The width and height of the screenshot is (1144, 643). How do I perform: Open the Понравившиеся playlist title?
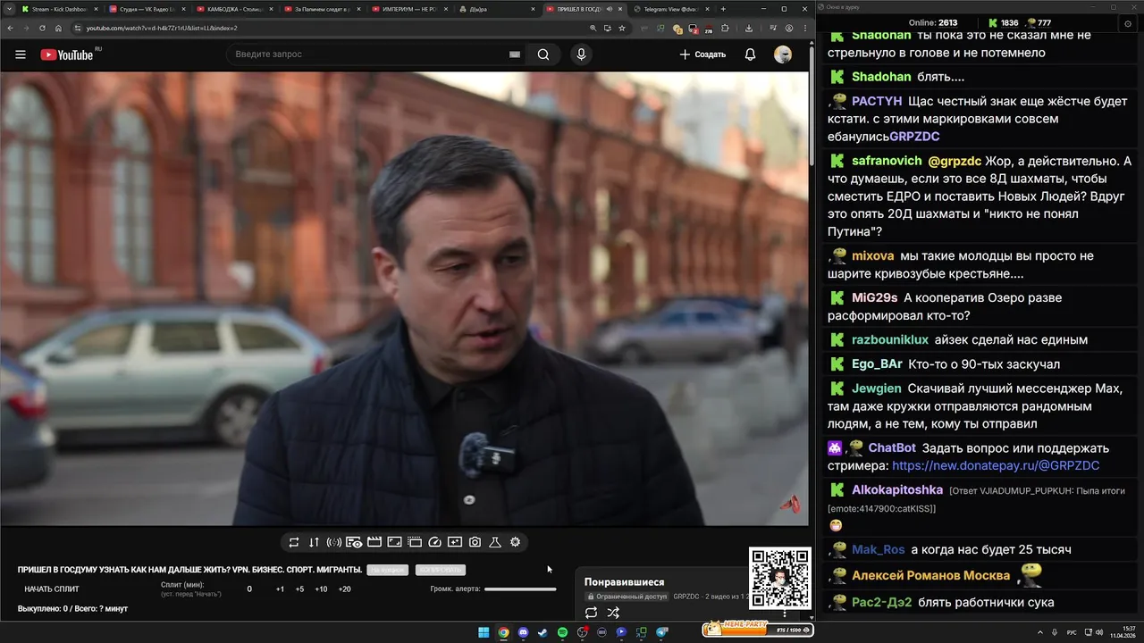[625, 582]
